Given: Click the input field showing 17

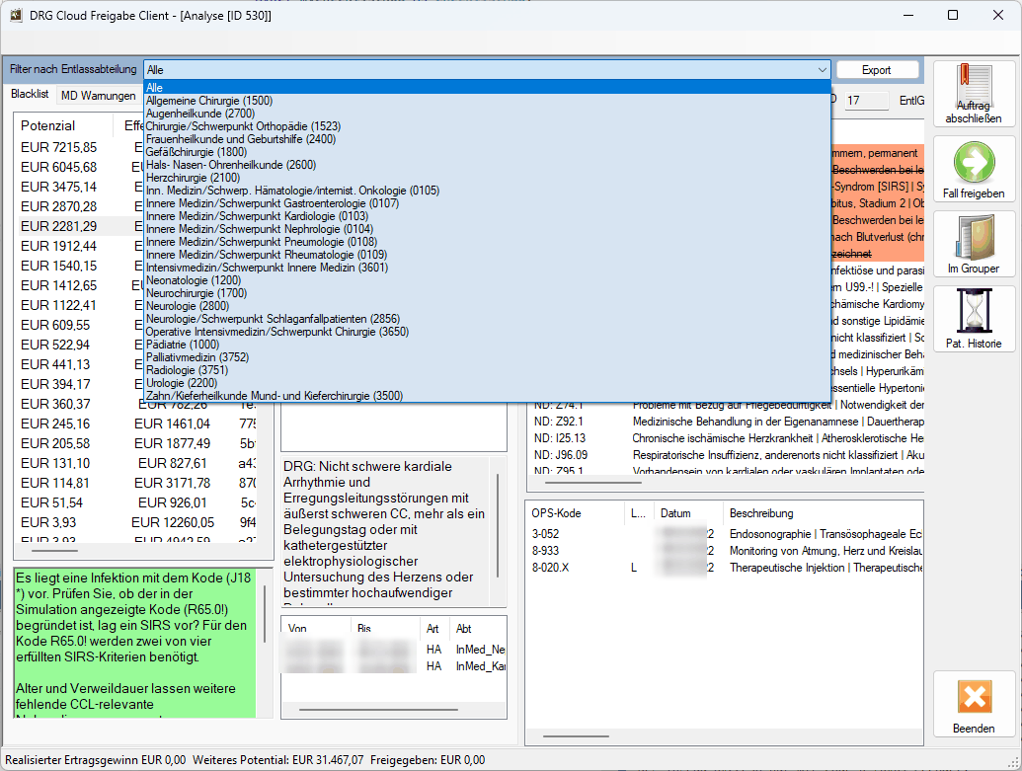Looking at the screenshot, I should coord(866,101).
